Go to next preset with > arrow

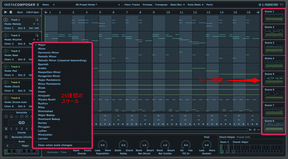point(119,5)
